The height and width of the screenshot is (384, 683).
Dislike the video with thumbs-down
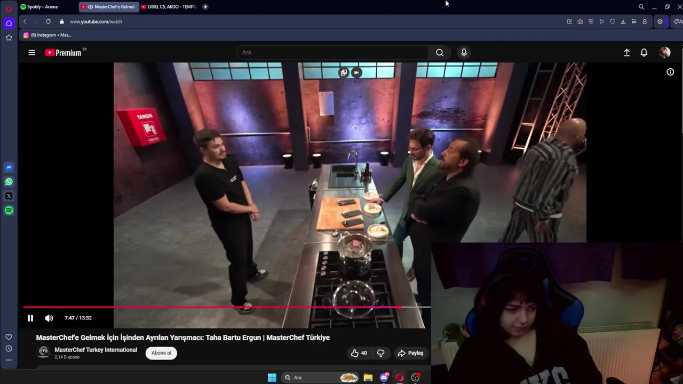380,353
